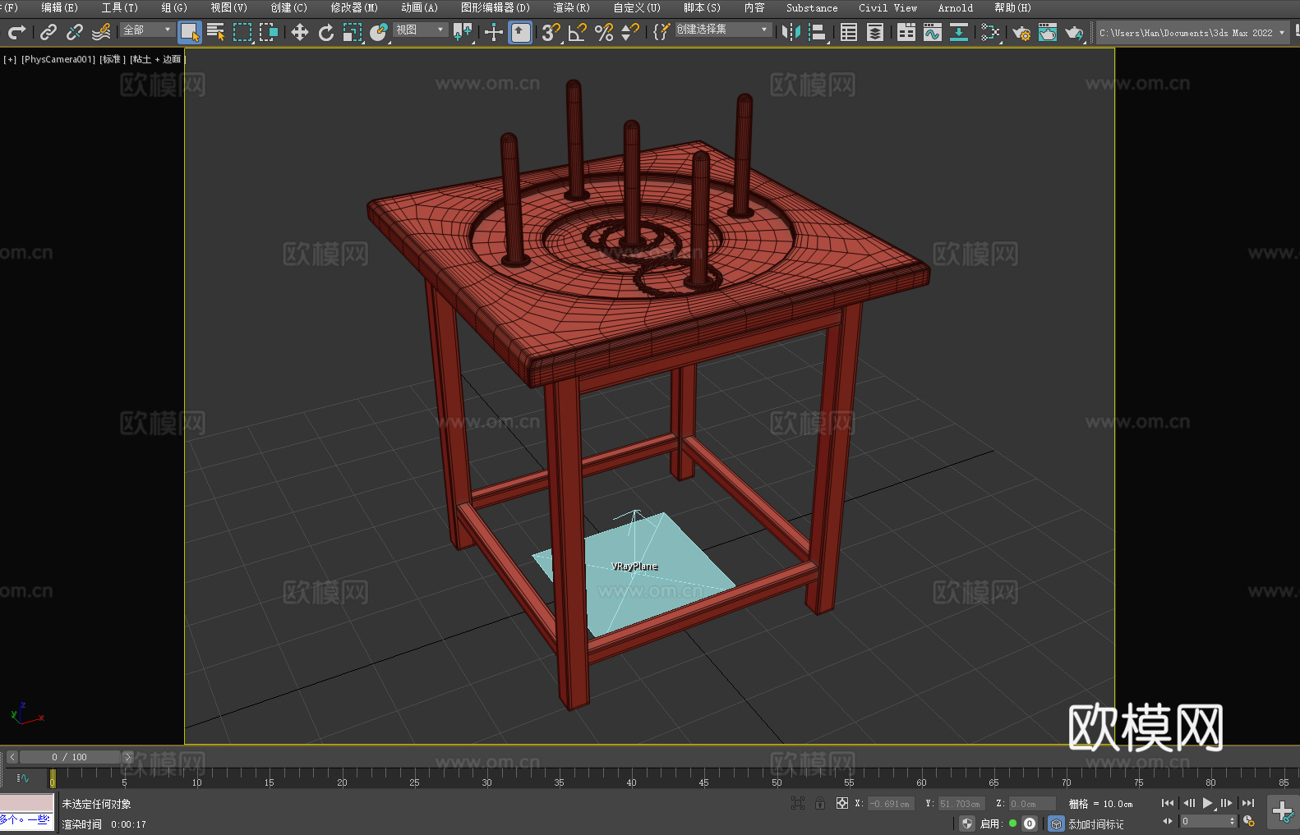Click the Link objects chain icon
The image size is (1300, 835).
tap(48, 33)
